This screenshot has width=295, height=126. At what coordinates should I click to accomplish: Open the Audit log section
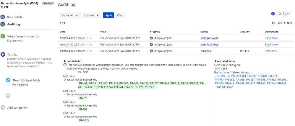point(14,24)
